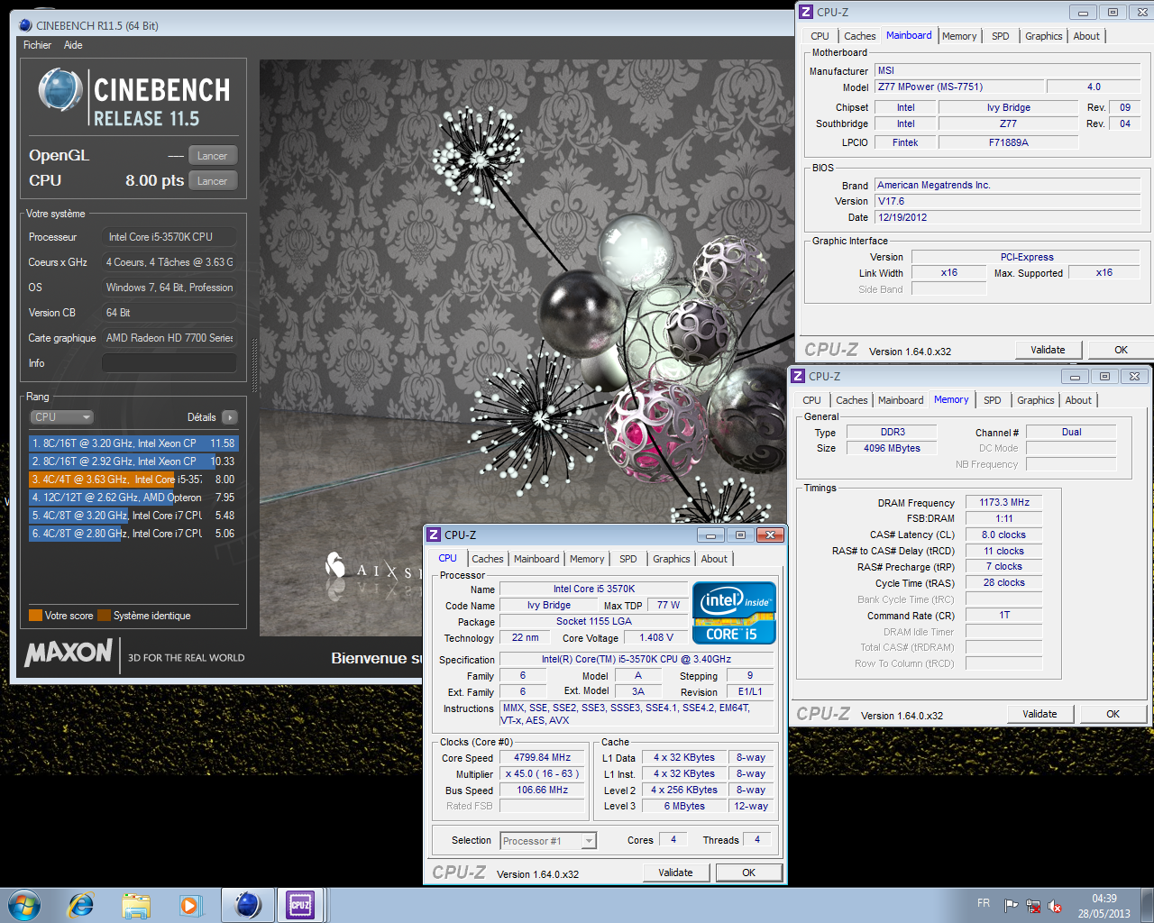The image size is (1154, 923).
Task: Click the Cinebench title bar icon
Action: pyautogui.click(x=25, y=25)
